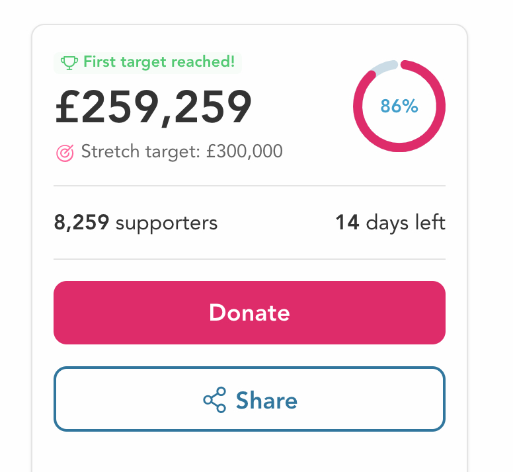Click the divider line above supporters count
513x472 pixels.
coord(249,186)
